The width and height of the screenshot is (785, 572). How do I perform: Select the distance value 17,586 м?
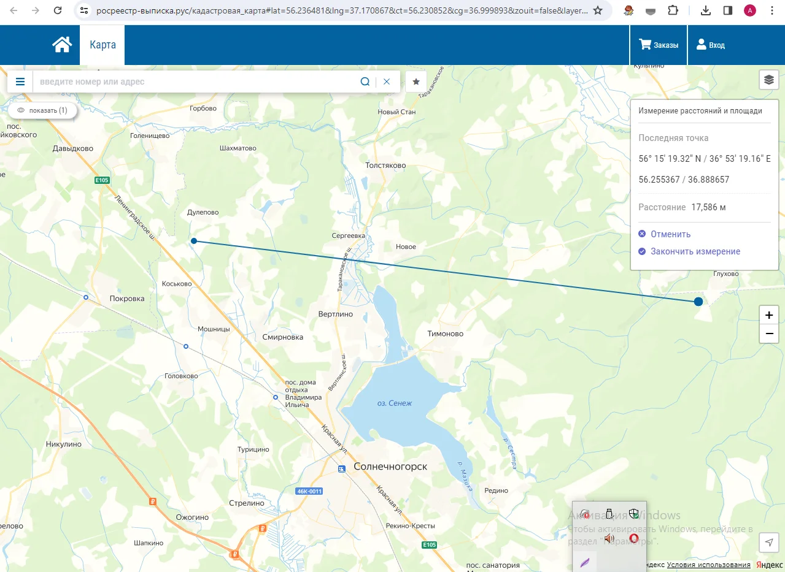click(x=708, y=207)
